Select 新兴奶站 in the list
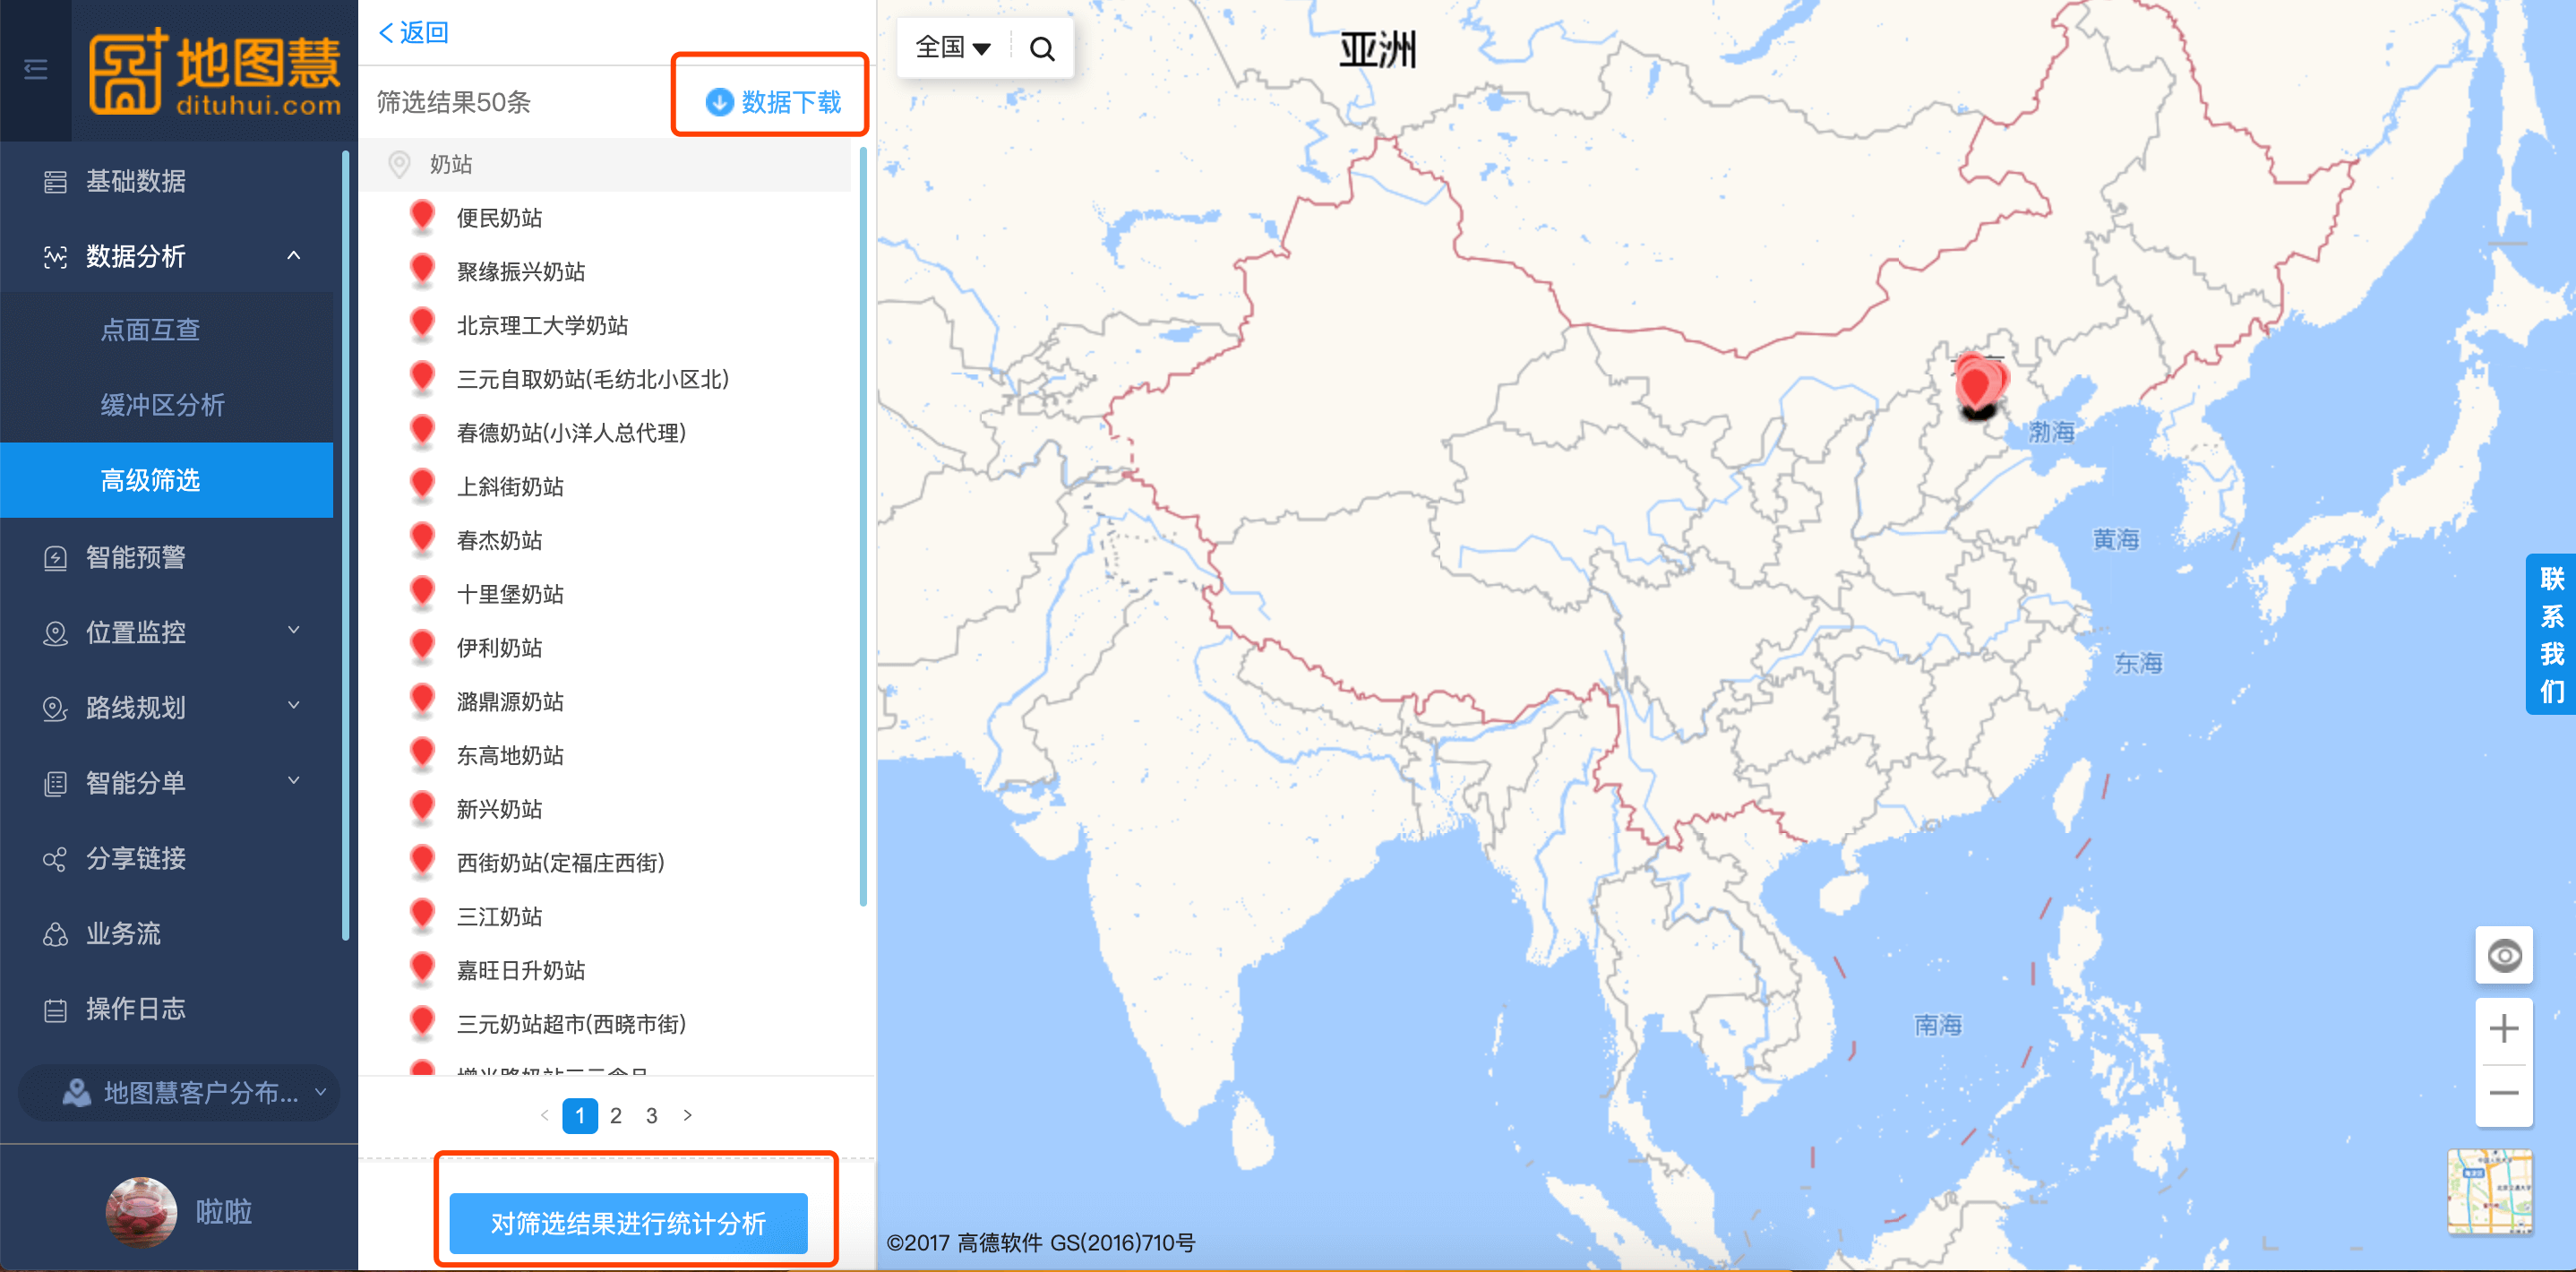This screenshot has width=2576, height=1272. pos(499,810)
